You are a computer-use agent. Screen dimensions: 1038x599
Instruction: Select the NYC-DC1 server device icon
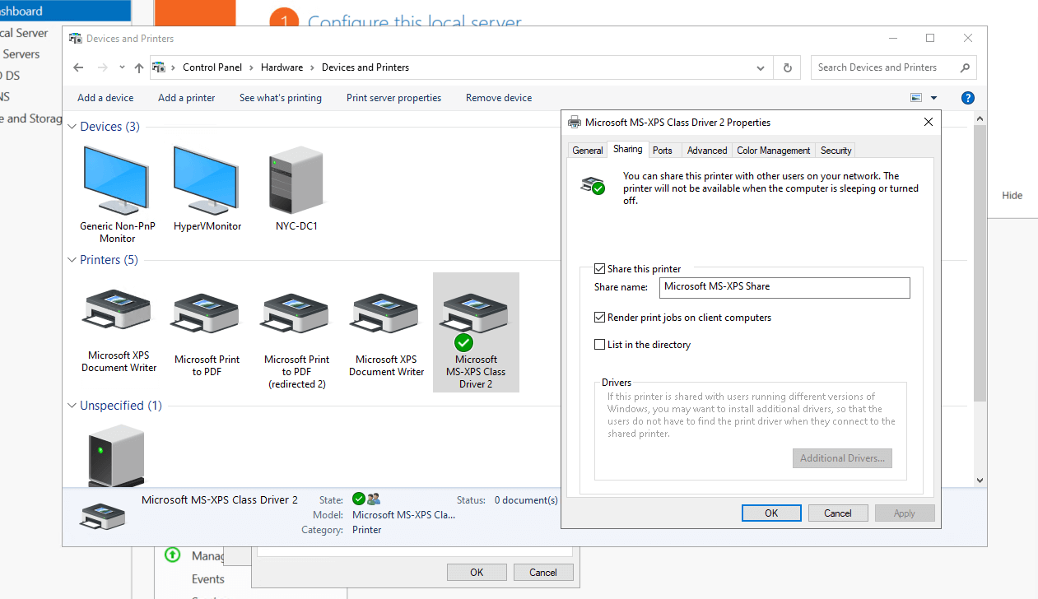tap(296, 179)
